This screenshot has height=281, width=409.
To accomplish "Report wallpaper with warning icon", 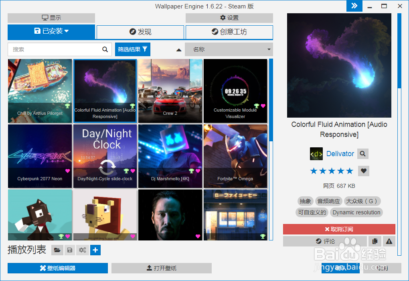I will point(389,241).
